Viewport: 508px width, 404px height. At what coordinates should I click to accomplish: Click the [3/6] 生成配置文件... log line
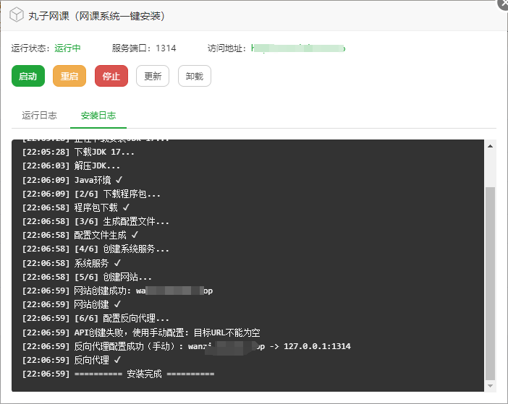click(x=96, y=221)
